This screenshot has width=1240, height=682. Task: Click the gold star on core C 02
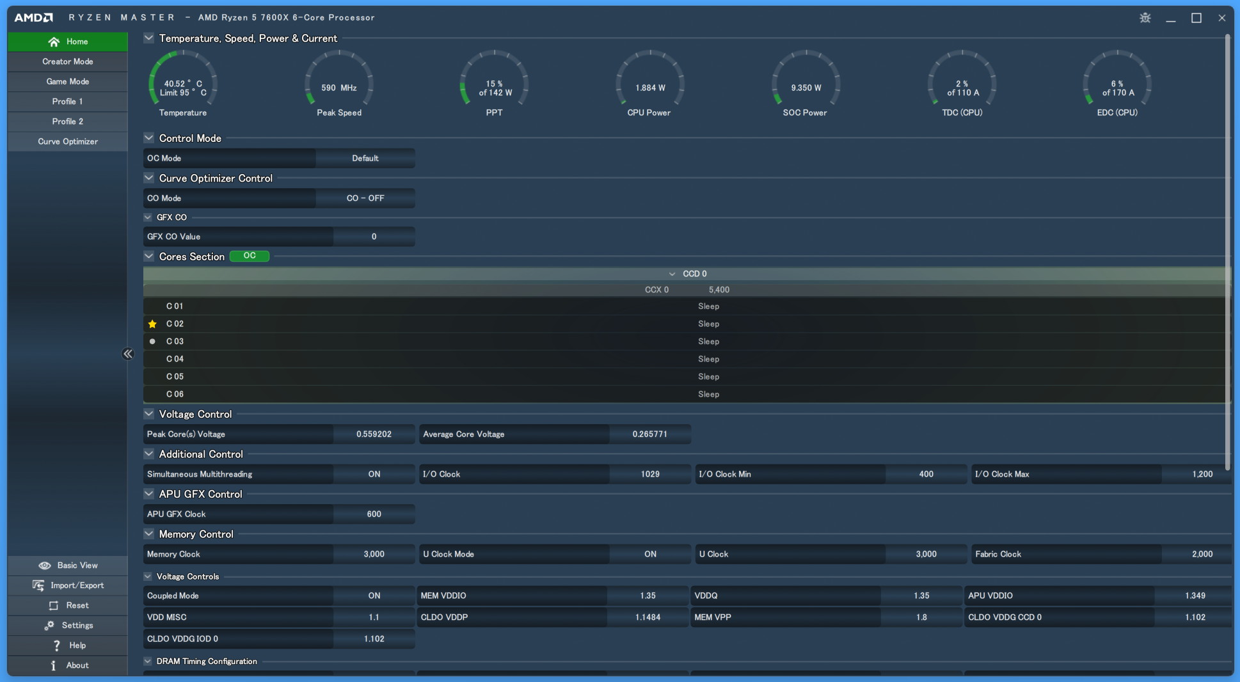click(152, 324)
